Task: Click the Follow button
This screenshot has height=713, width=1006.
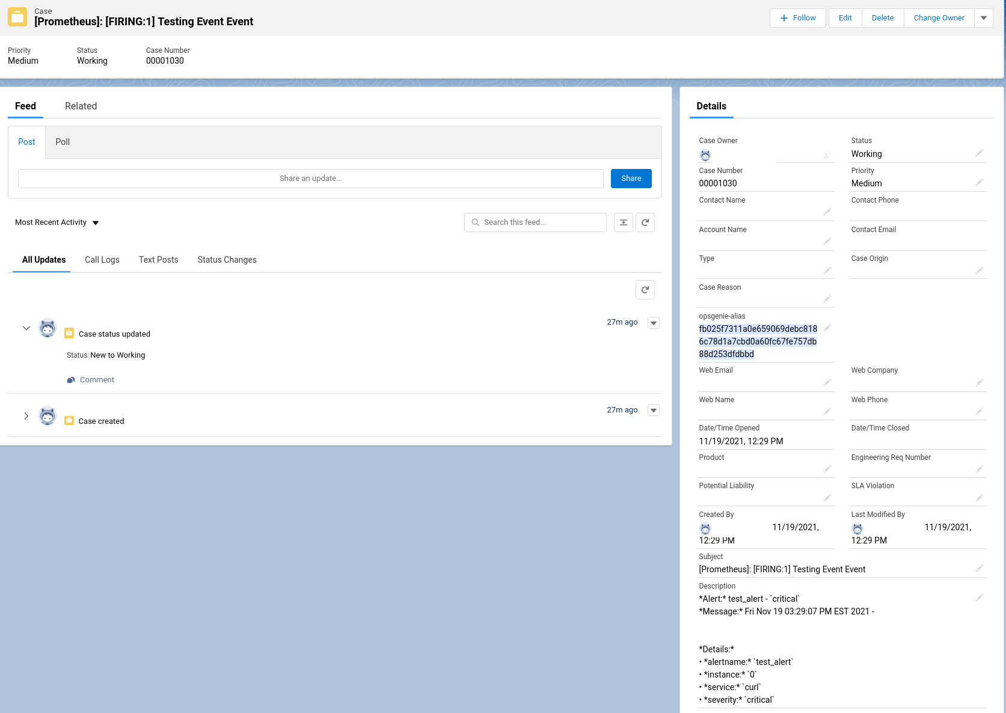Action: [x=798, y=18]
